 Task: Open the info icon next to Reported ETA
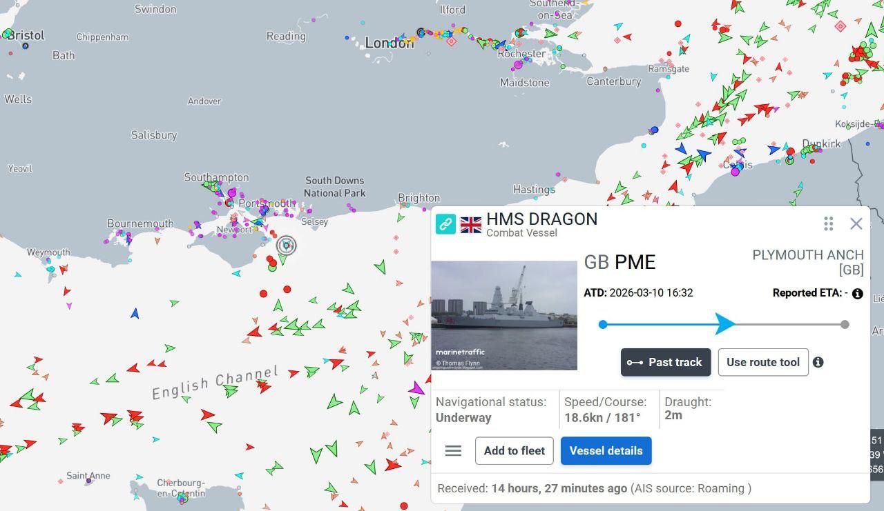pos(857,294)
